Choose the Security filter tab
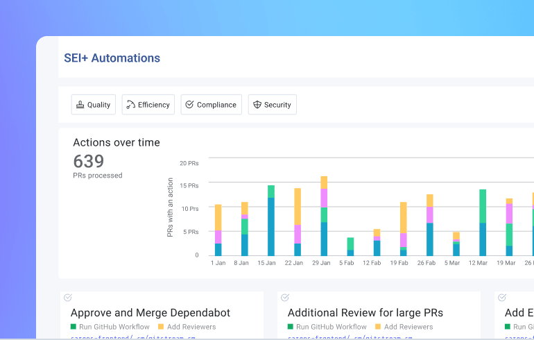The width and height of the screenshot is (534, 340). 272,105
